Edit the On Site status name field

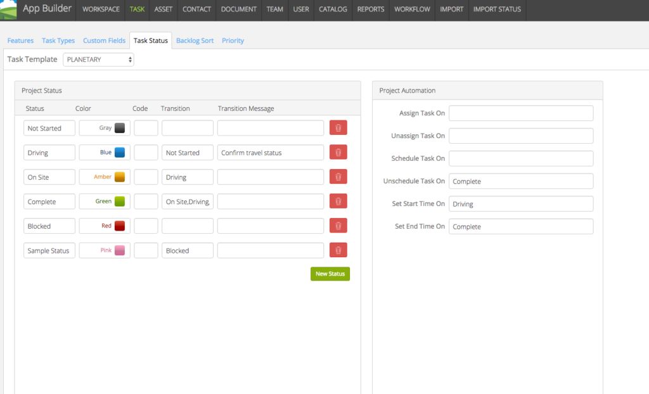[x=49, y=177]
